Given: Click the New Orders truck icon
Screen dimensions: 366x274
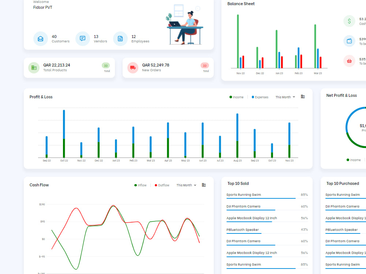Looking at the screenshot, I should pos(133,68).
